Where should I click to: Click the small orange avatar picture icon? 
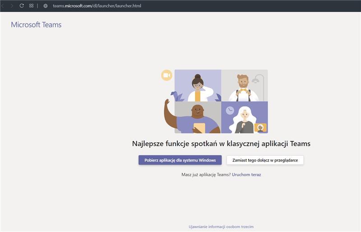click(260, 128)
